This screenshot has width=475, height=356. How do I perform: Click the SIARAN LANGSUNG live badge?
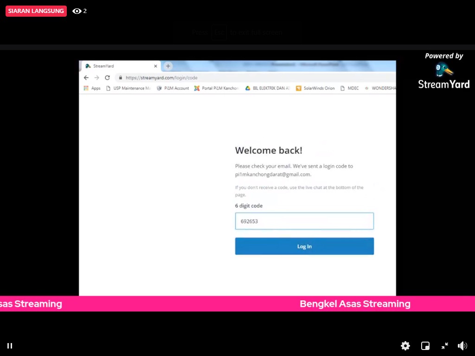[36, 11]
